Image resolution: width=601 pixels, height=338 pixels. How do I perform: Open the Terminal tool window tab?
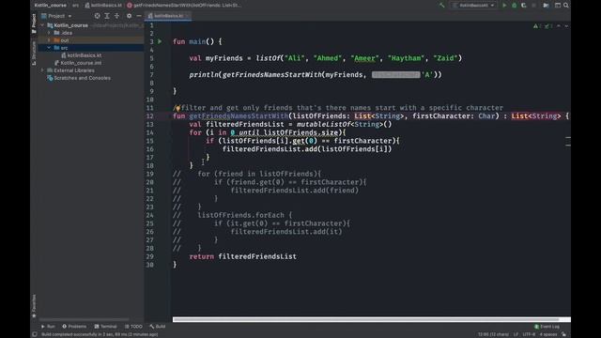pyautogui.click(x=105, y=327)
